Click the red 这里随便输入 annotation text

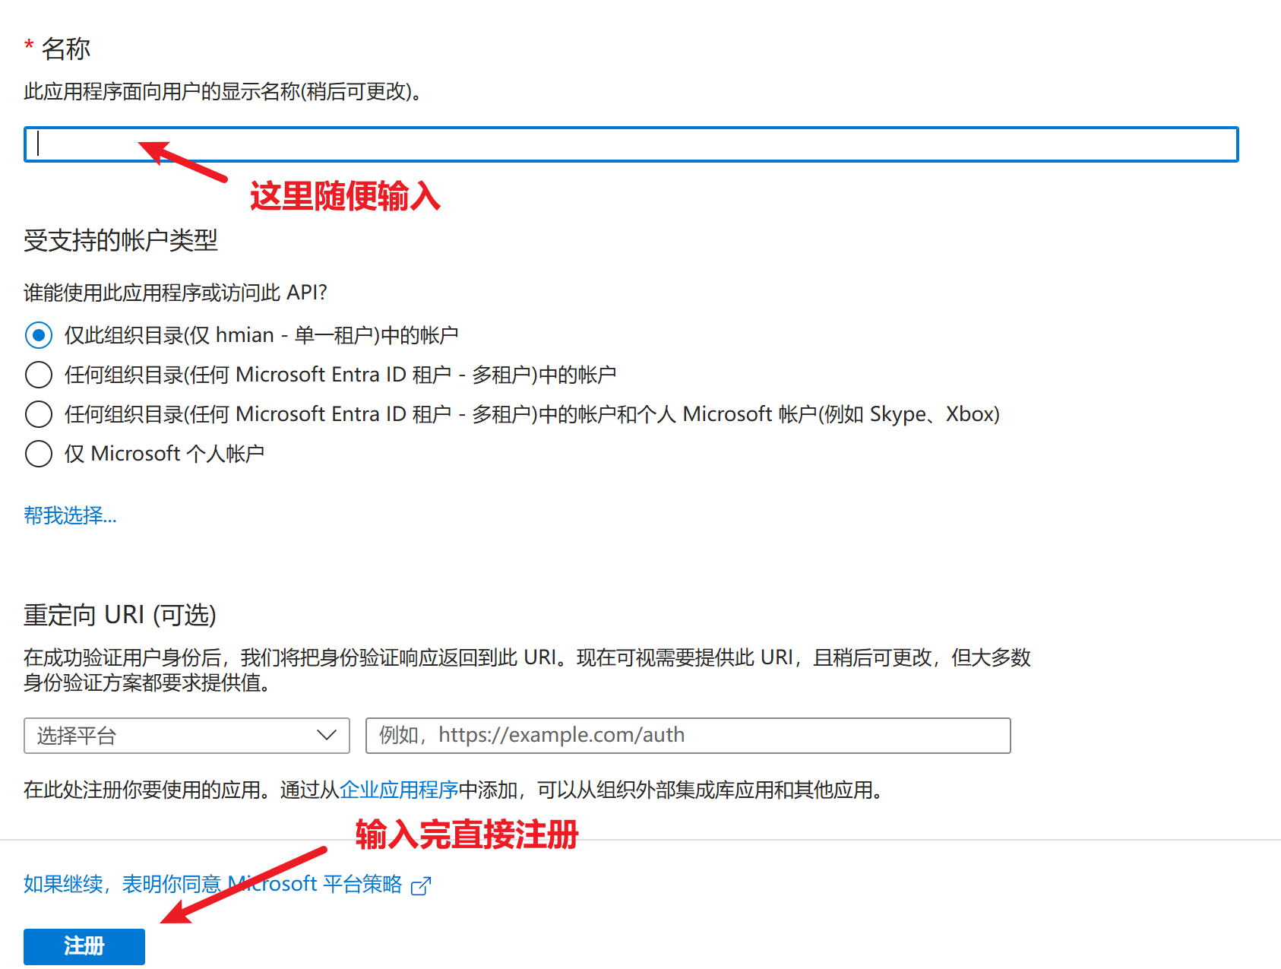[345, 197]
